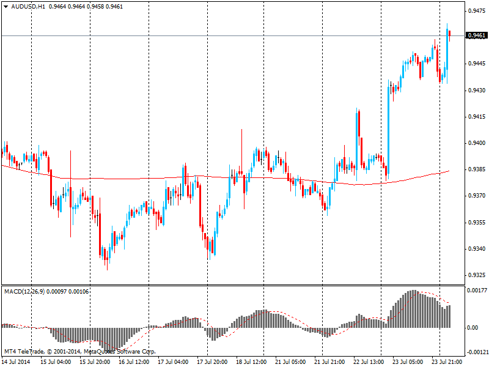Click the 0.9400 price scale label
Viewport: 489px width, 367px height.
tap(477, 143)
